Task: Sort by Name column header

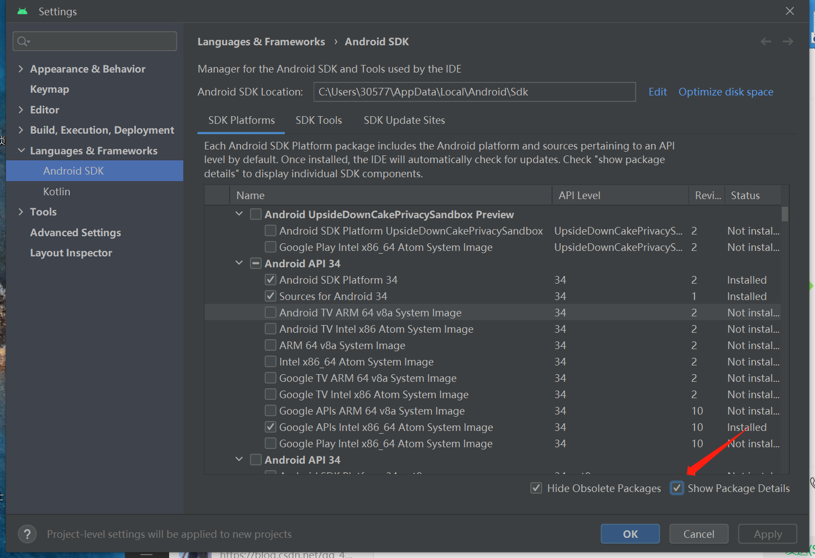Action: coord(391,195)
